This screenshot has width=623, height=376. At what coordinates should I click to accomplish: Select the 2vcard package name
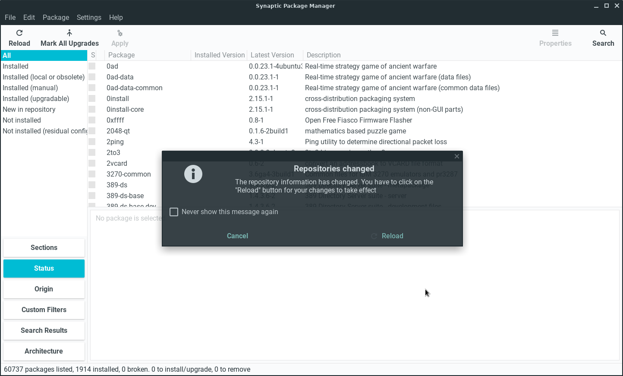tap(117, 163)
